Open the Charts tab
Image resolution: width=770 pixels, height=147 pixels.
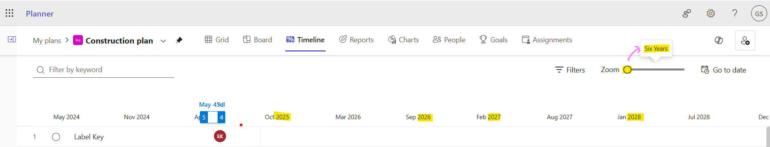(403, 40)
